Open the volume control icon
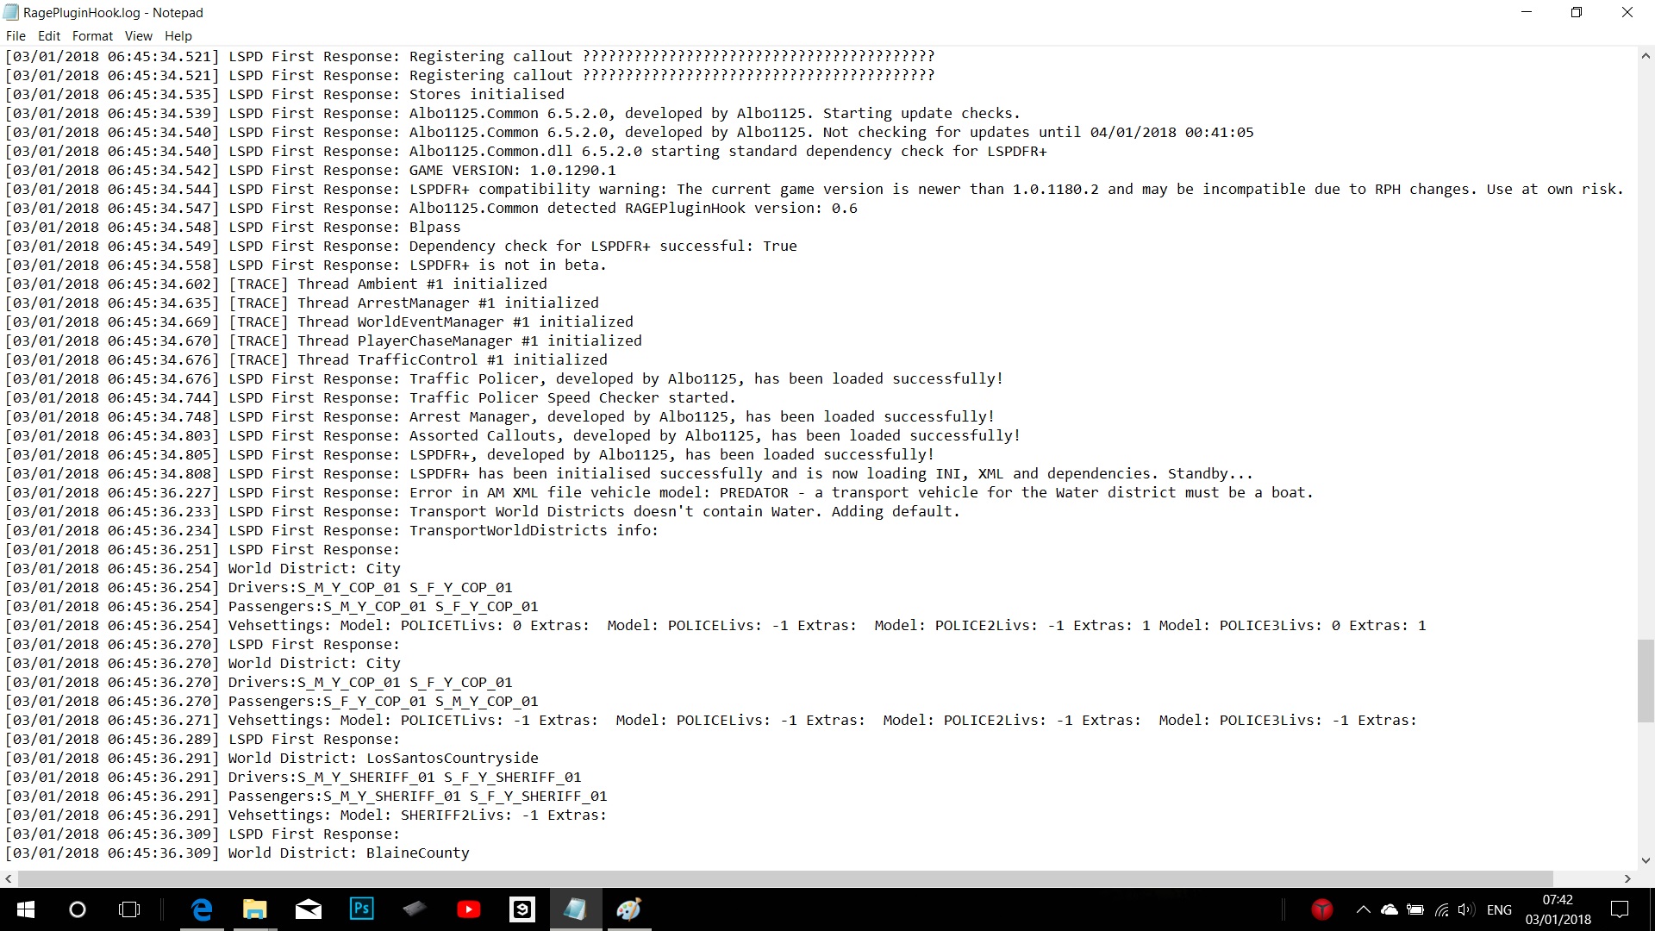Viewport: 1655px width, 931px height. (1466, 909)
